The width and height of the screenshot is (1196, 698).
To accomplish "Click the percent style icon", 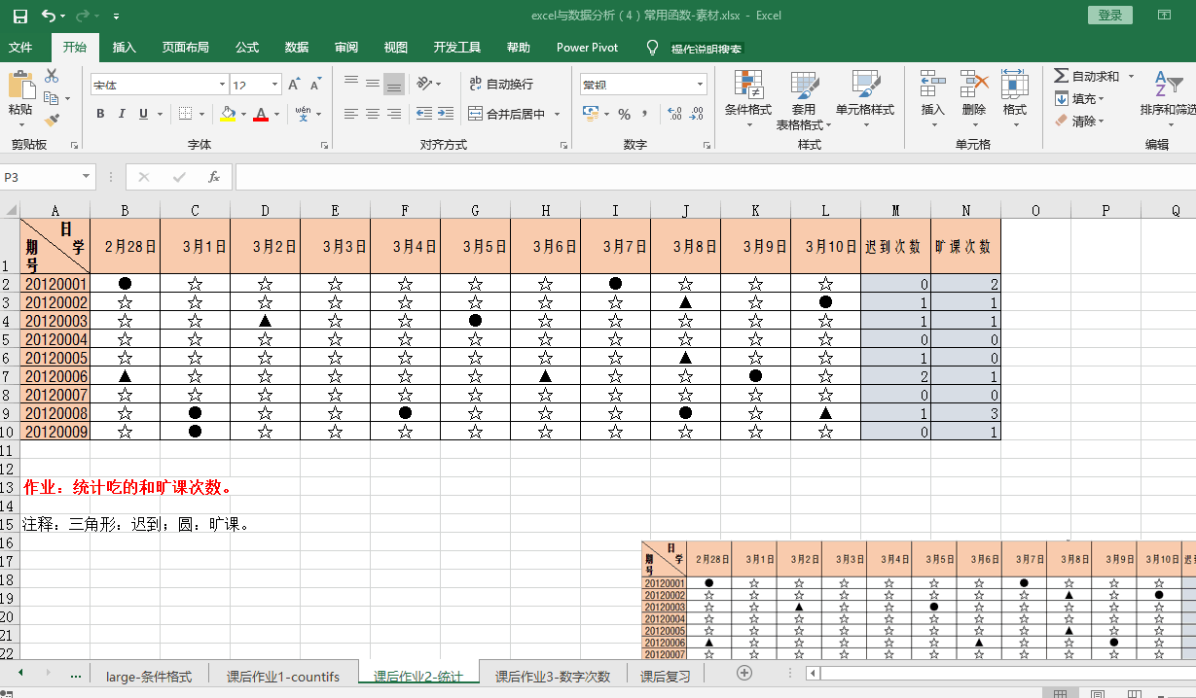I will click(x=624, y=114).
